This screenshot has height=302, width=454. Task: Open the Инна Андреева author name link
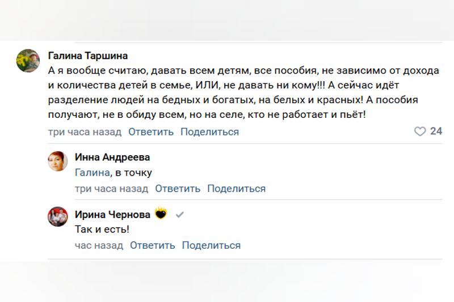[112, 158]
